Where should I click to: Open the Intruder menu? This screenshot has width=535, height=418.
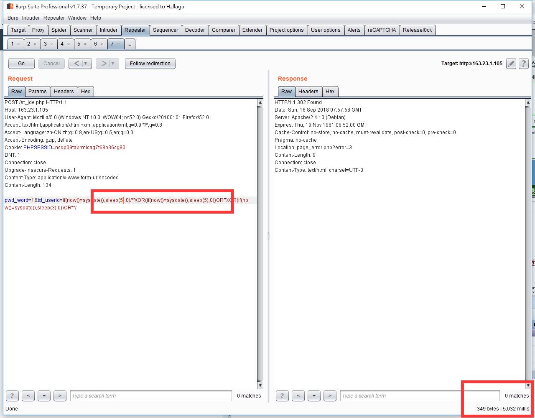click(31, 18)
